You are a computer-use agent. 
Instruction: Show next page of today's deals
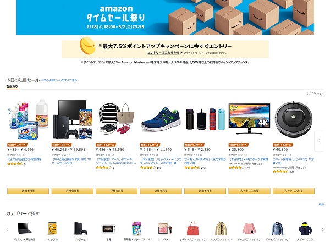[x=319, y=141]
